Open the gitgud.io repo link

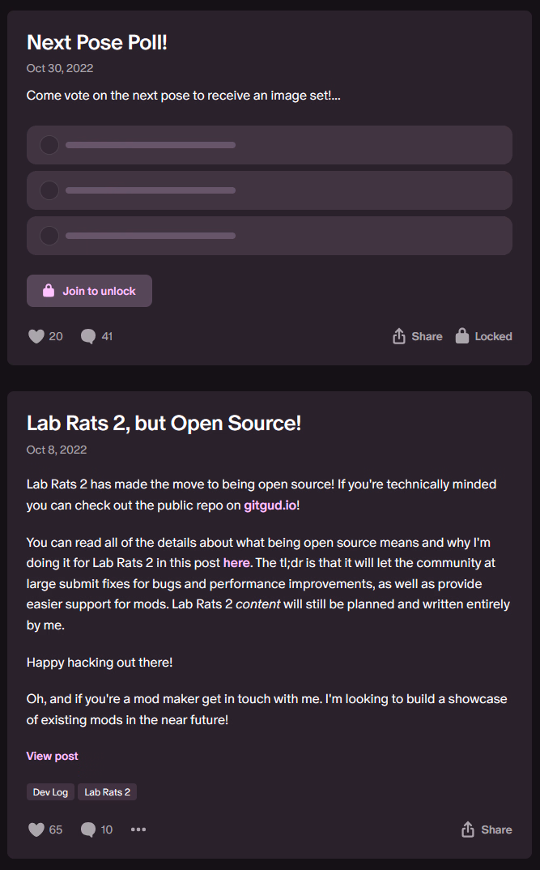click(270, 505)
